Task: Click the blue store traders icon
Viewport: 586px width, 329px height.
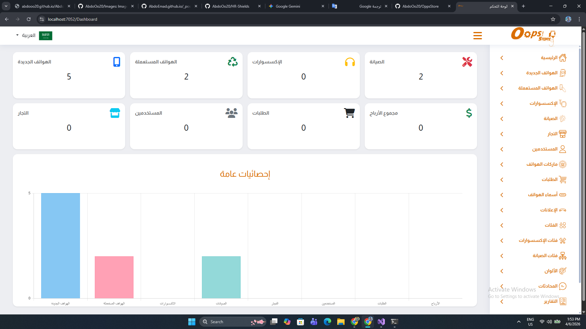Action: click(x=115, y=113)
